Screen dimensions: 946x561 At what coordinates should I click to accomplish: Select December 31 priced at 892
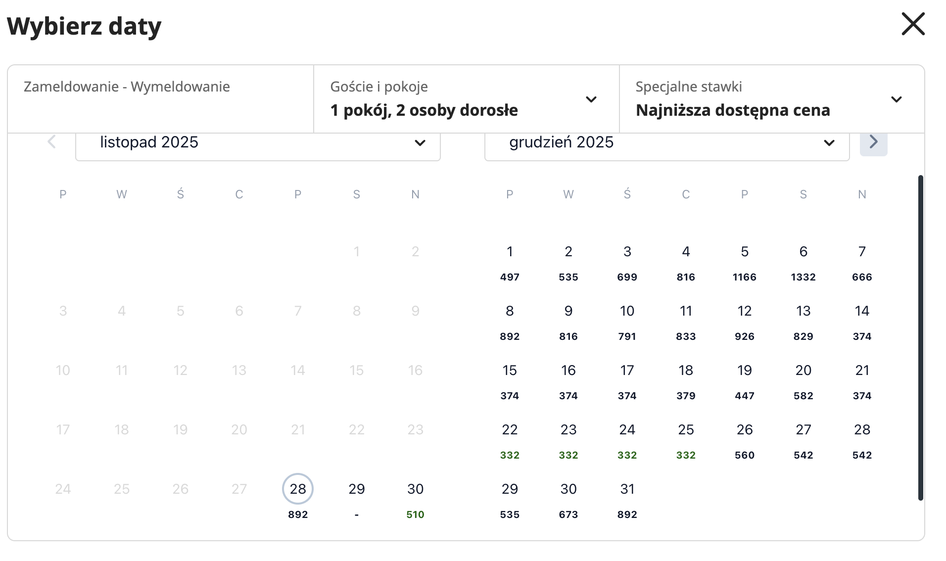(x=627, y=497)
